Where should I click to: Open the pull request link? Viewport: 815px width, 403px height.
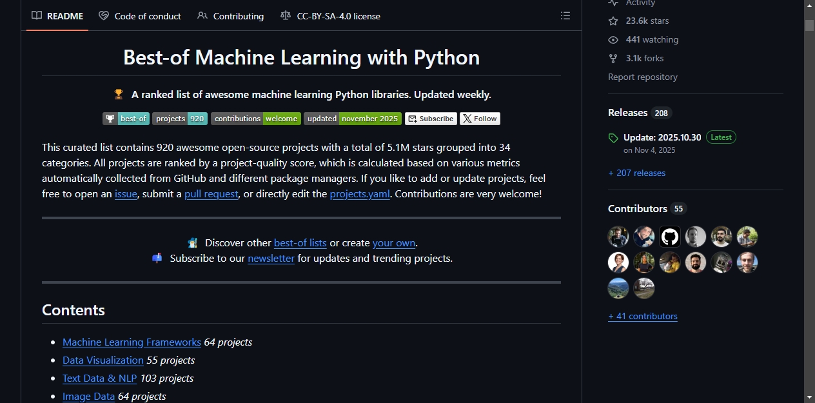pos(211,193)
